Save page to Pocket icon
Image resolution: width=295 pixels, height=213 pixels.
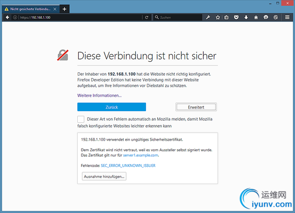237,17
